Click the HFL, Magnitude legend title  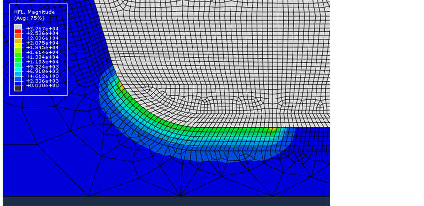tap(34, 12)
